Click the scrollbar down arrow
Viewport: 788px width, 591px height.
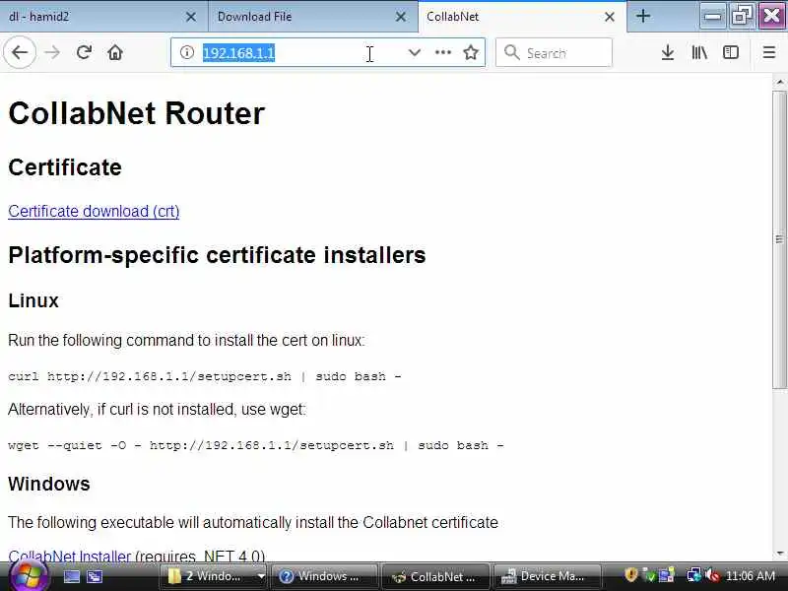click(x=779, y=554)
